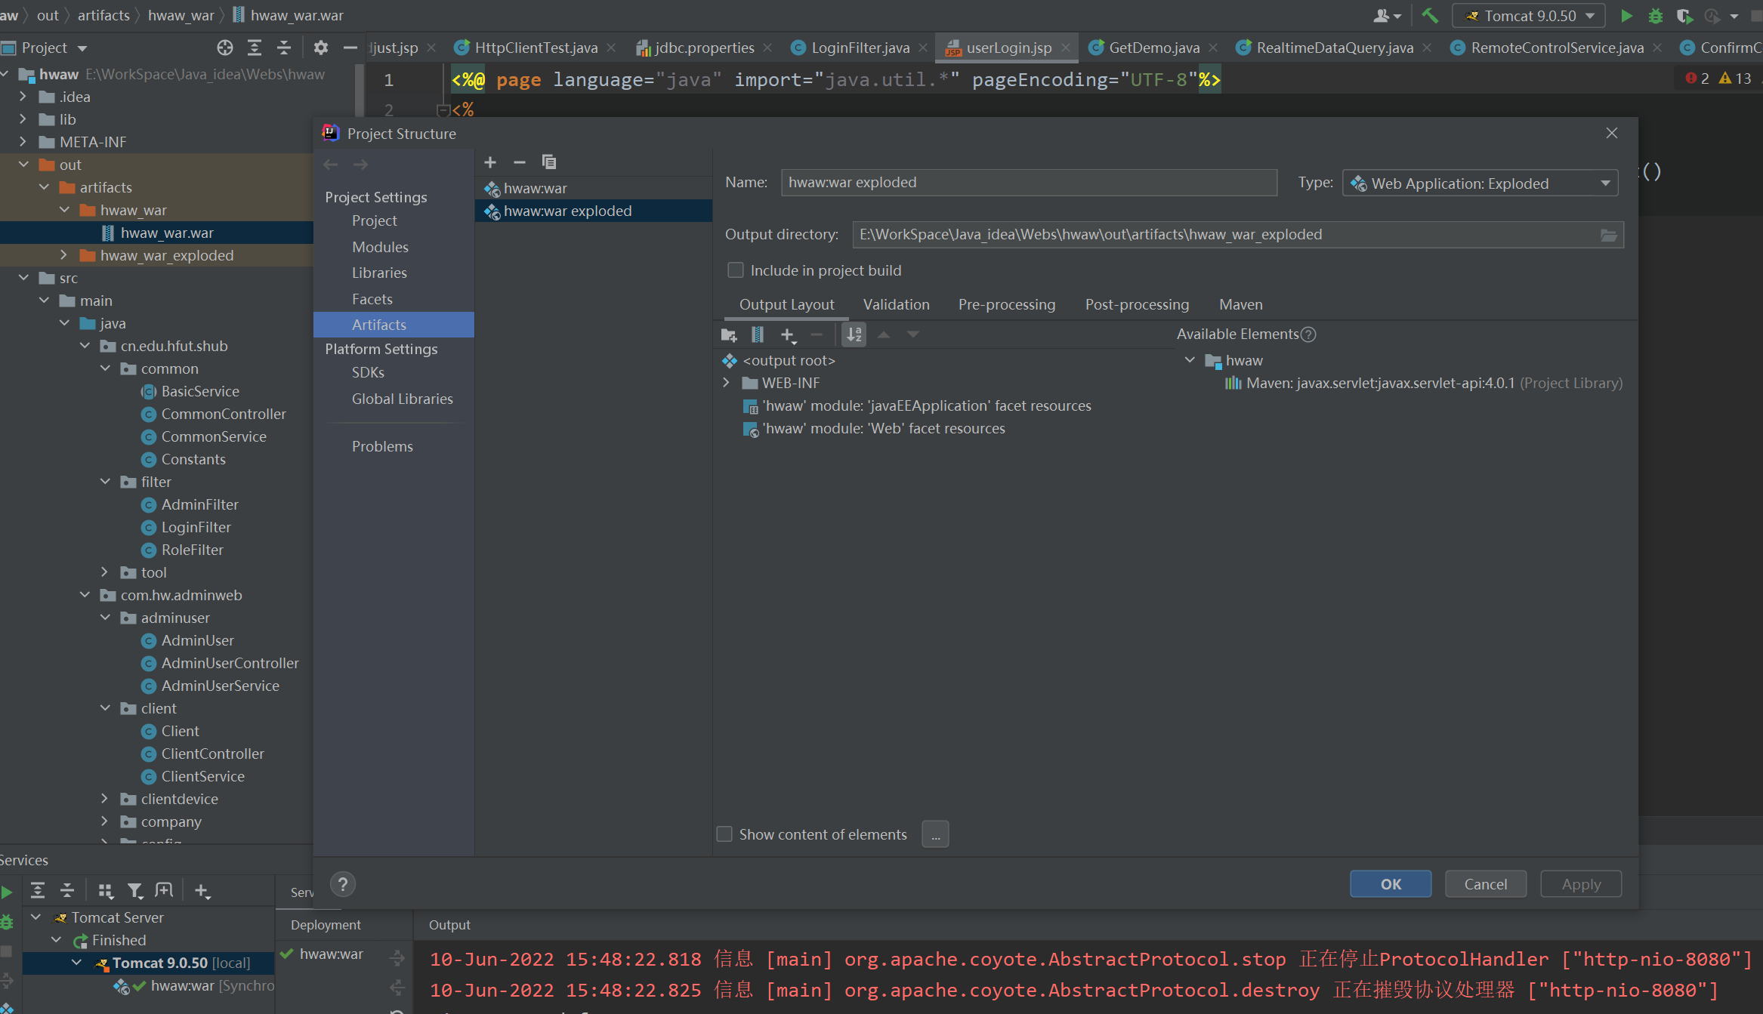The width and height of the screenshot is (1763, 1014).
Task: Click the Build project hammer icon
Action: 1429,16
